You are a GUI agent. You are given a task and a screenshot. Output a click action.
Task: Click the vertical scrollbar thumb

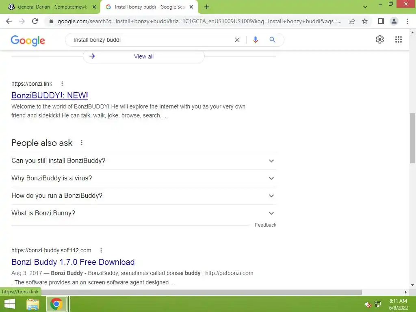click(x=413, y=138)
